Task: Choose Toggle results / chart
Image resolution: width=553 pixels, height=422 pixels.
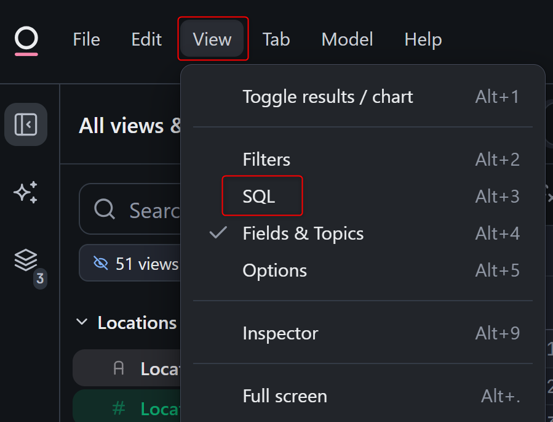Action: click(x=327, y=97)
